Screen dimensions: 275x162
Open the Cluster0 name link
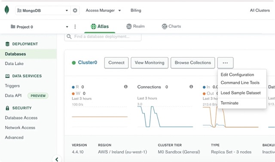[x=88, y=63]
